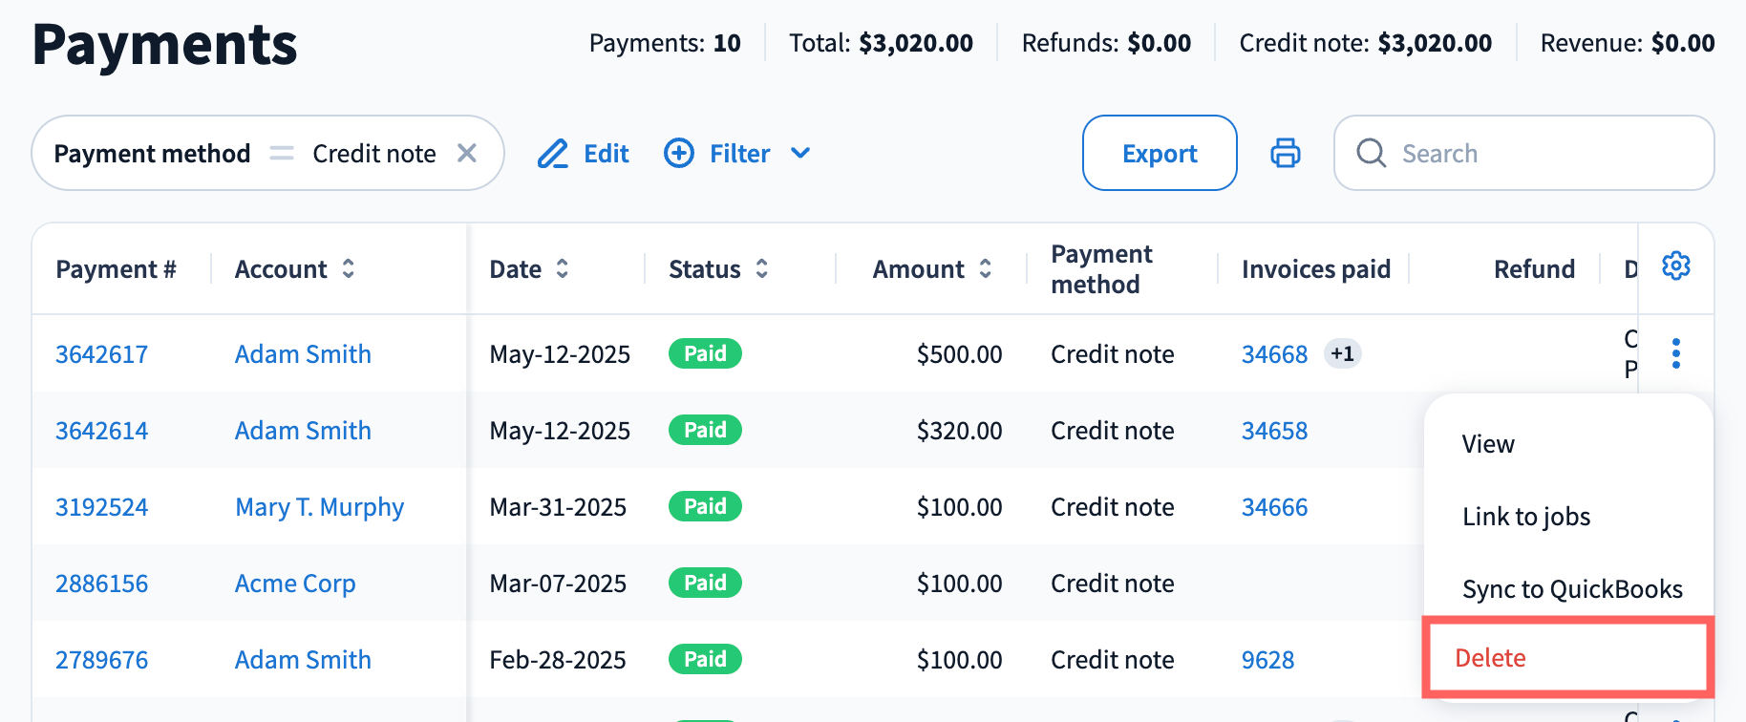Click View in the context menu
Image resolution: width=1746 pixels, height=722 pixels.
[x=1488, y=444]
